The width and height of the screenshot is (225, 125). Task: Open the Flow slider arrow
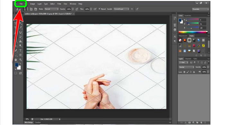pyautogui.click(x=91, y=9)
